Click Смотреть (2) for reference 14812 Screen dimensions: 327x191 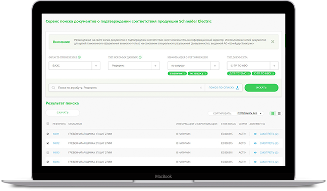(269, 143)
